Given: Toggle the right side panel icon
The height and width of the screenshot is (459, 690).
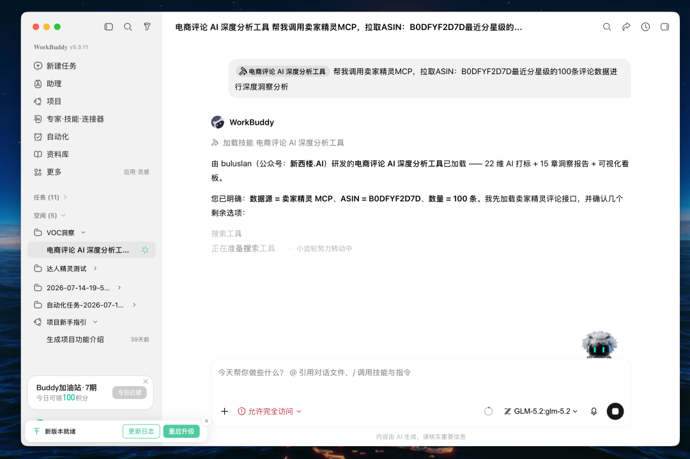Looking at the screenshot, I should (665, 27).
